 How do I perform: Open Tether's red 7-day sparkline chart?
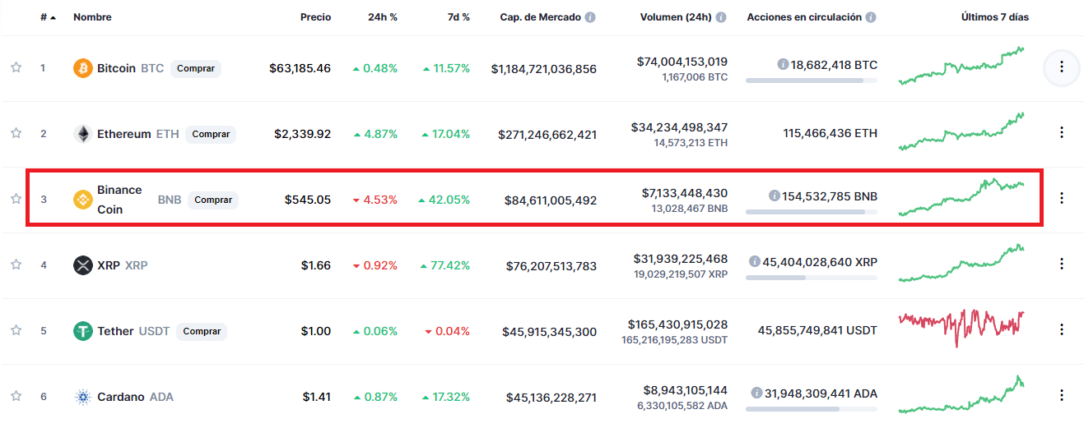pos(961,328)
